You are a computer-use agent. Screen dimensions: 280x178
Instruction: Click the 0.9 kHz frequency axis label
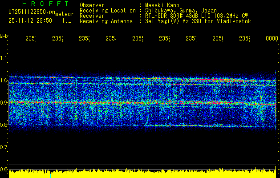point(4,103)
